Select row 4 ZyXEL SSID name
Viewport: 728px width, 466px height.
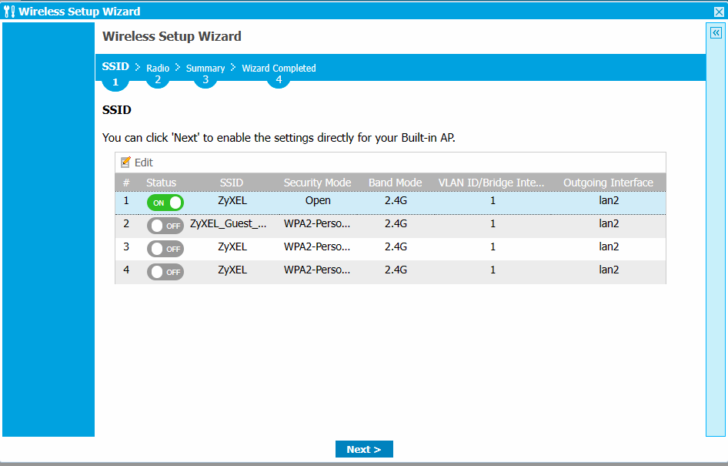point(232,270)
